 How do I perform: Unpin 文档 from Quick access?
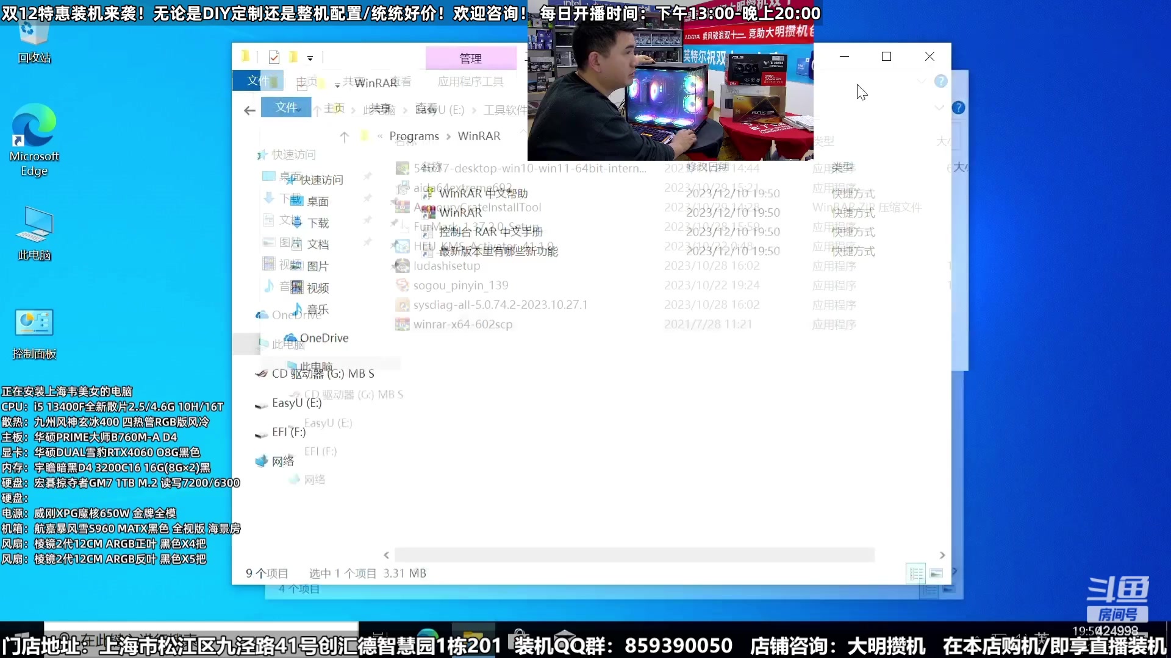(x=368, y=242)
